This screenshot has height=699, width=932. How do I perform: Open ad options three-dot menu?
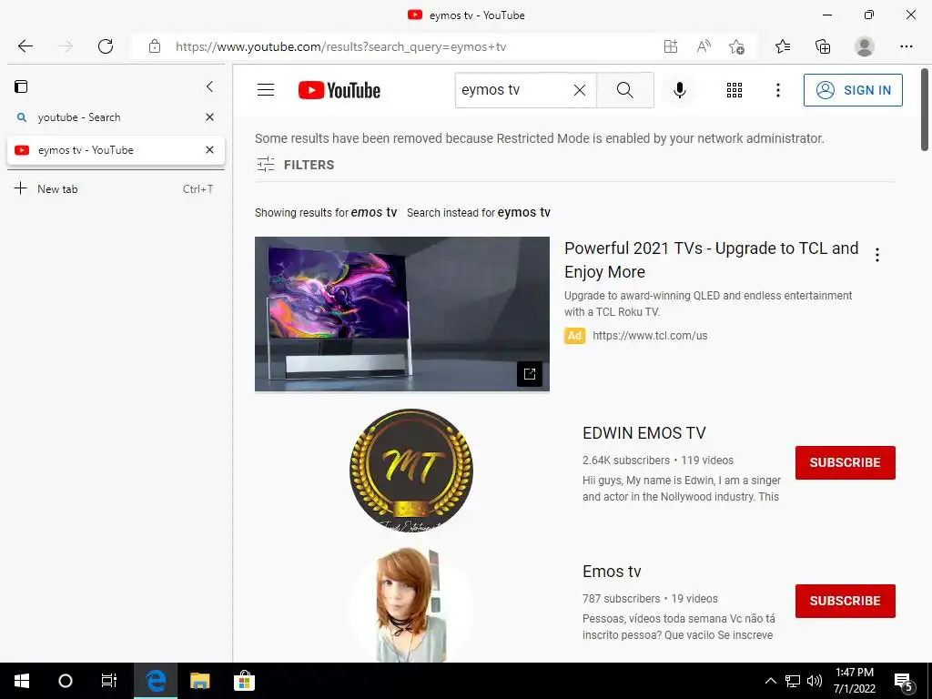[876, 255]
